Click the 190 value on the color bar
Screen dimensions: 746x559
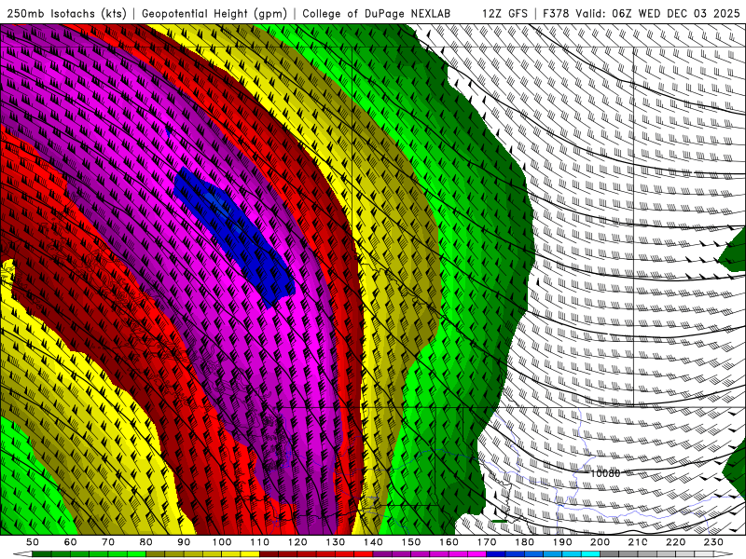click(562, 542)
